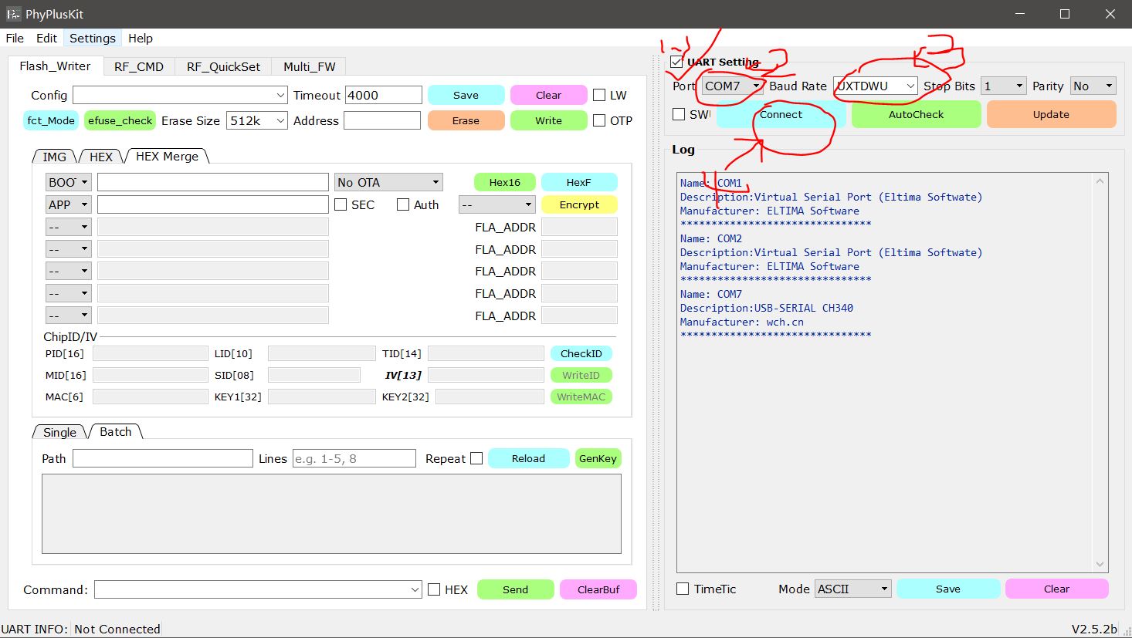
Task: Click the Path input field
Action: [x=163, y=458]
